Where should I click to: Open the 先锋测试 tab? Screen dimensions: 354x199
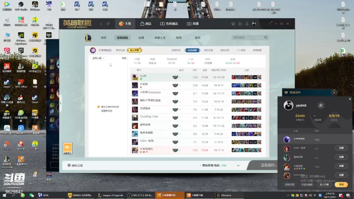[169, 24]
